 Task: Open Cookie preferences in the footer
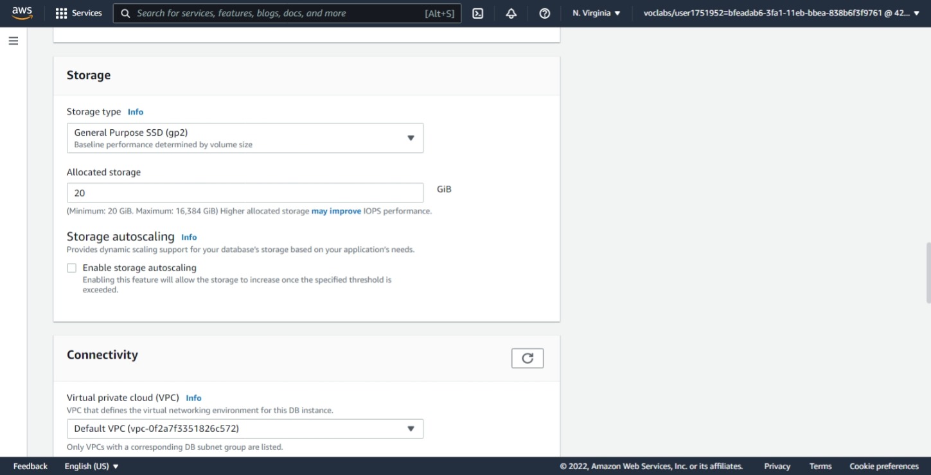tap(883, 466)
